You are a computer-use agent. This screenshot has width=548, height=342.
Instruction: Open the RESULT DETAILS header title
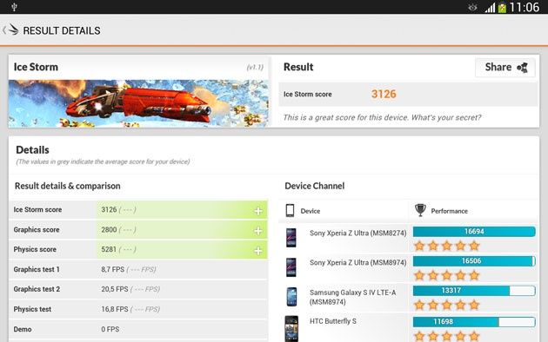point(62,30)
